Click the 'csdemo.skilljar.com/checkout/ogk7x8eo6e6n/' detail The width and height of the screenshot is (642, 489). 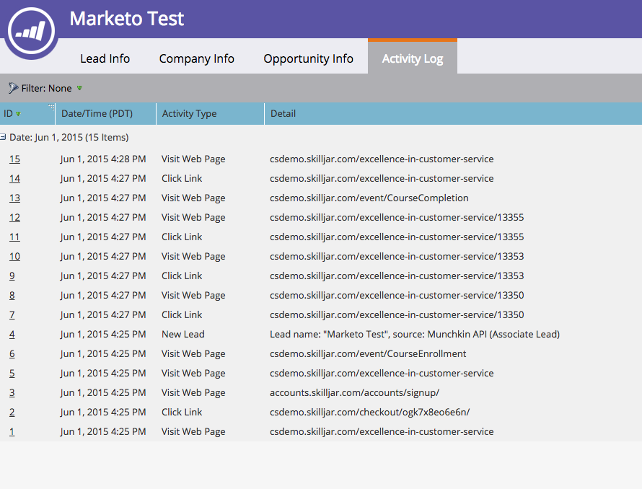click(x=369, y=412)
